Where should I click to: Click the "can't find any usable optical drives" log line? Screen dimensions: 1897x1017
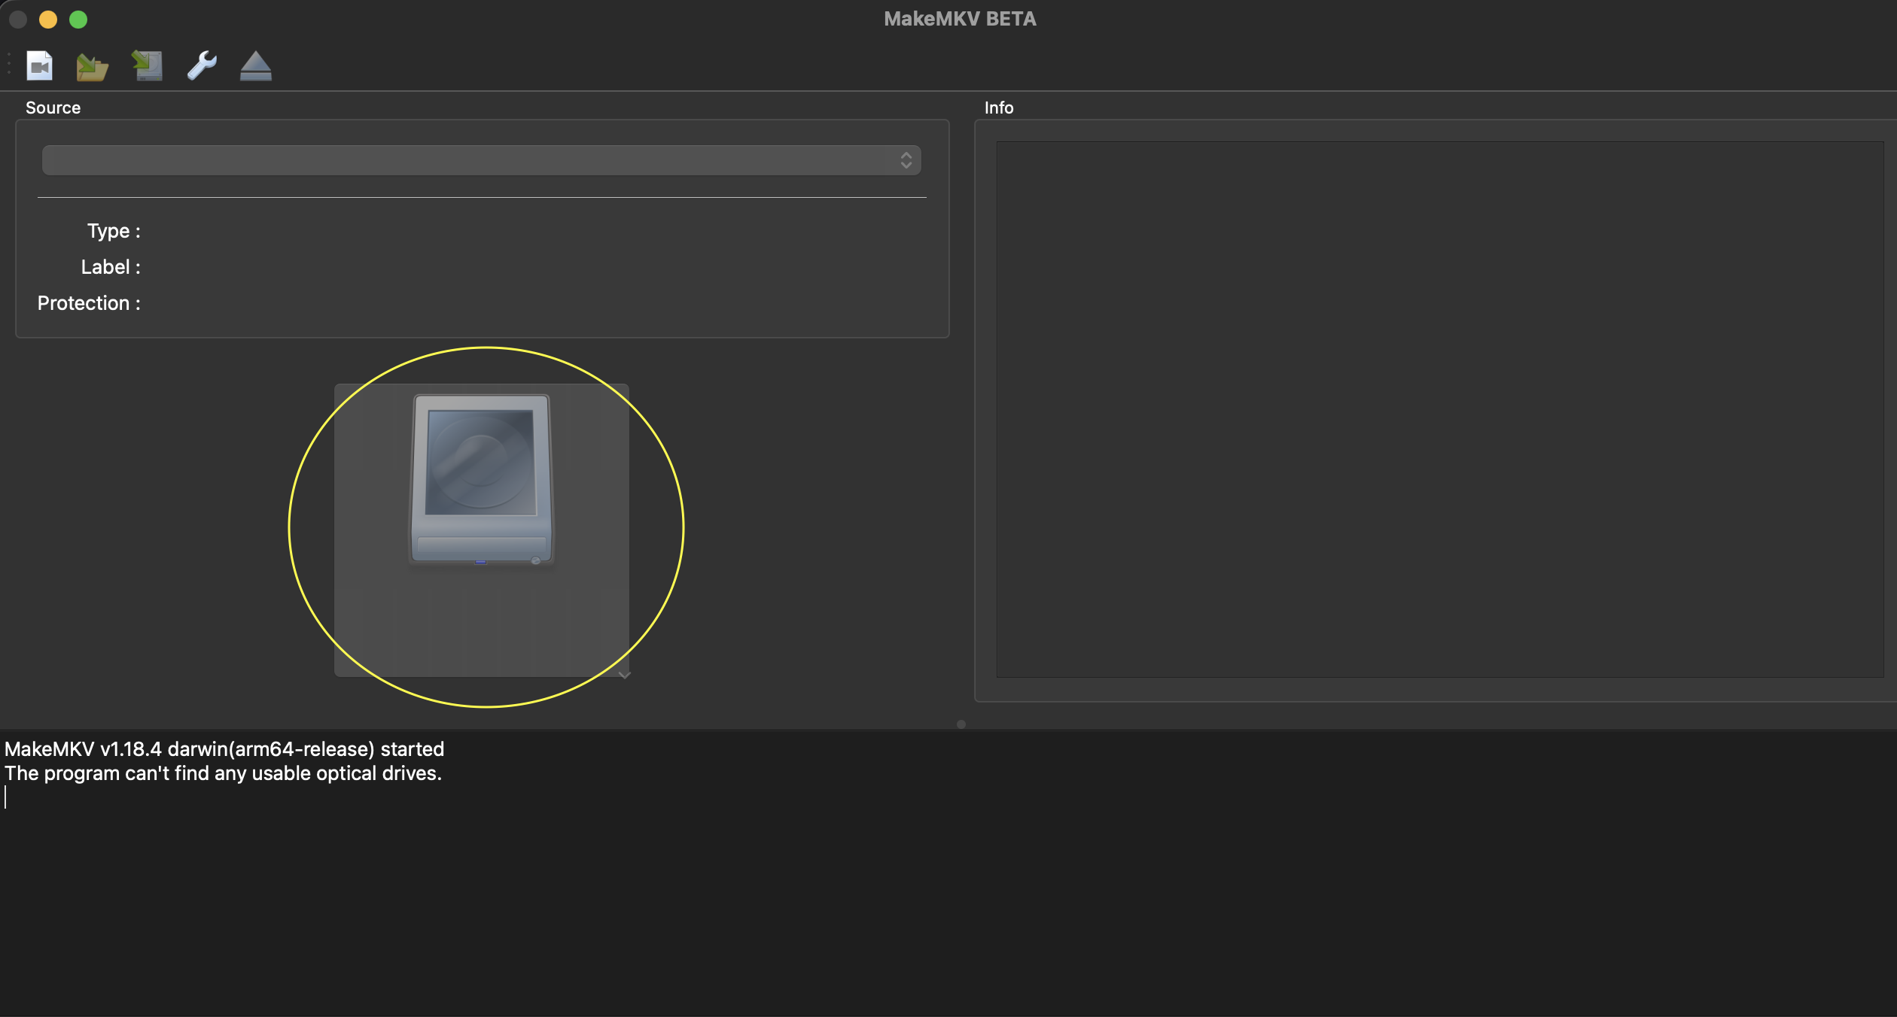(223, 773)
